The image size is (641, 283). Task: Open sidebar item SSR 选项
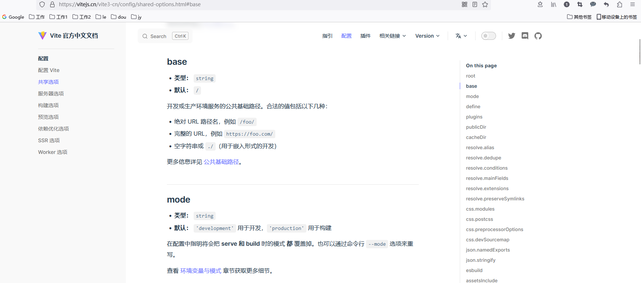pyautogui.click(x=49, y=140)
